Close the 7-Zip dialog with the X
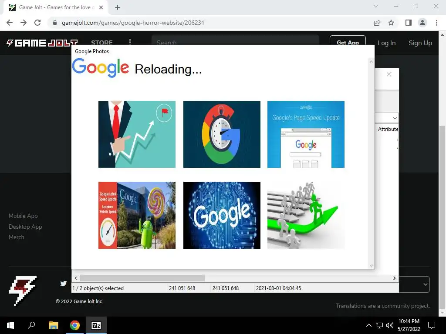The height and width of the screenshot is (334, 446). (x=389, y=74)
